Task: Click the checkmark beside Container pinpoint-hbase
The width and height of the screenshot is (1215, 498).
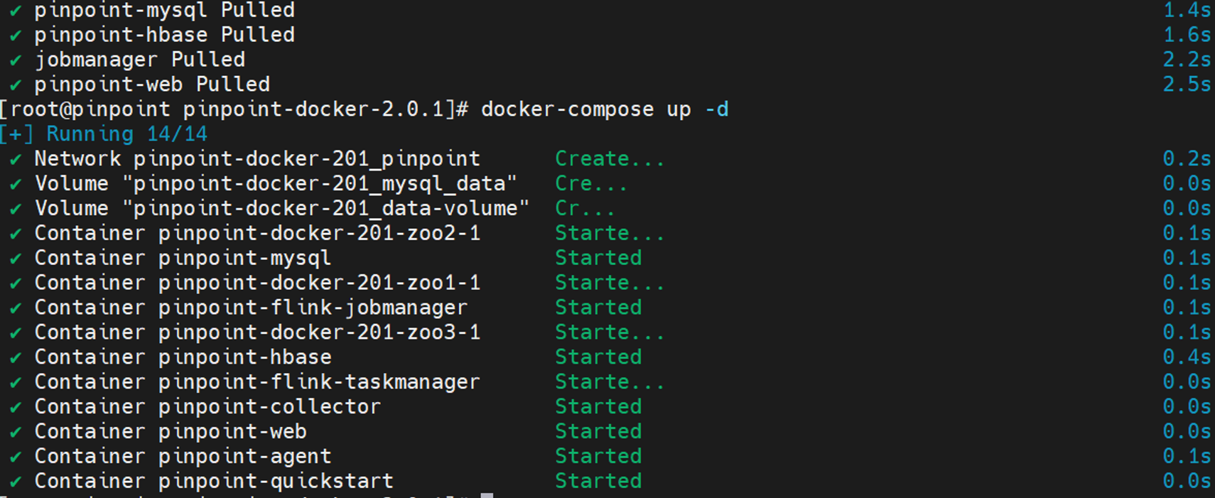Action: click(x=15, y=358)
